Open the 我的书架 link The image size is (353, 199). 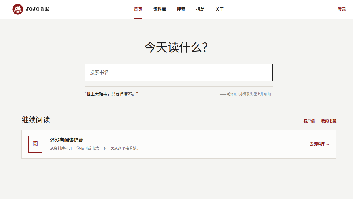click(x=329, y=121)
